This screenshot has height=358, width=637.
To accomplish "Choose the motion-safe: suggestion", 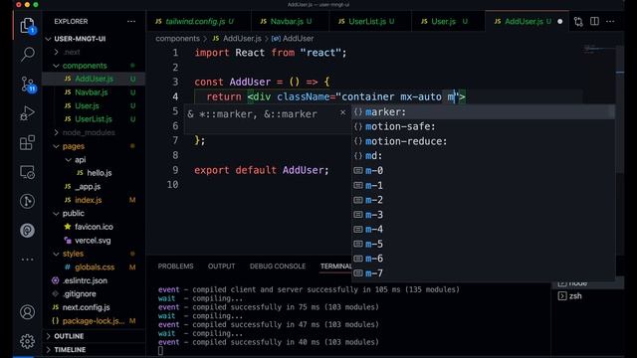I will (x=483, y=126).
